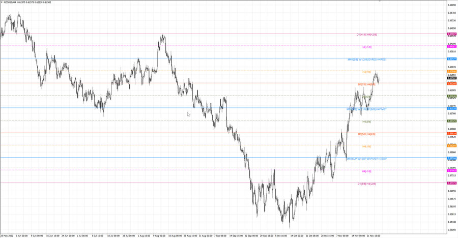Click the price tag of the D1[3/8] line
Screen dimensions: 458x238
pyautogui.click(x=452, y=183)
